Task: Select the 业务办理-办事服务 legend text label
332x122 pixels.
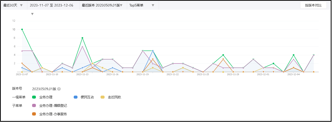Action: [x=53, y=114]
